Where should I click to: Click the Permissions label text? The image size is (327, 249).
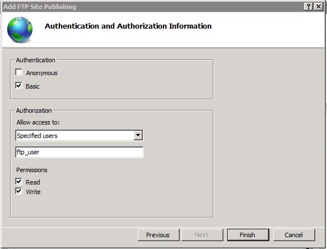pyautogui.click(x=32, y=170)
